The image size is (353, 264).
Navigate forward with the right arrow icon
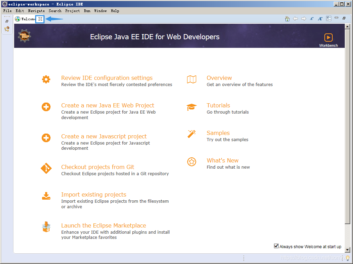(x=304, y=19)
